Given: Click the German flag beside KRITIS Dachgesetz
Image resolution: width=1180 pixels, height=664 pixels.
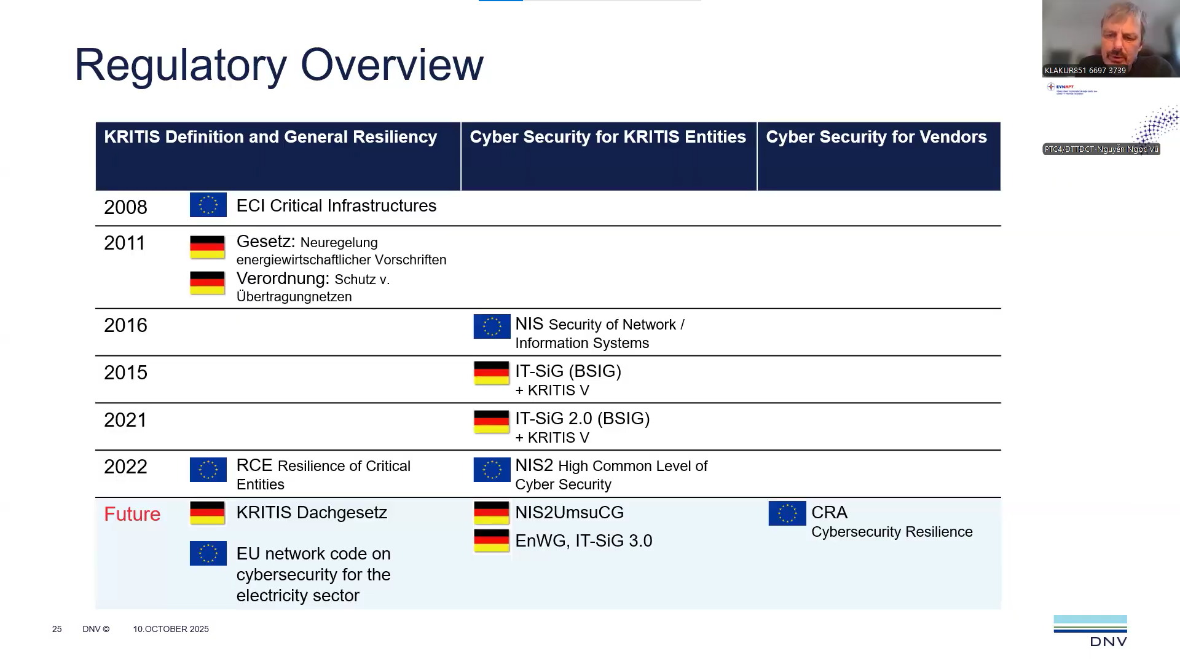Looking at the screenshot, I should [207, 513].
